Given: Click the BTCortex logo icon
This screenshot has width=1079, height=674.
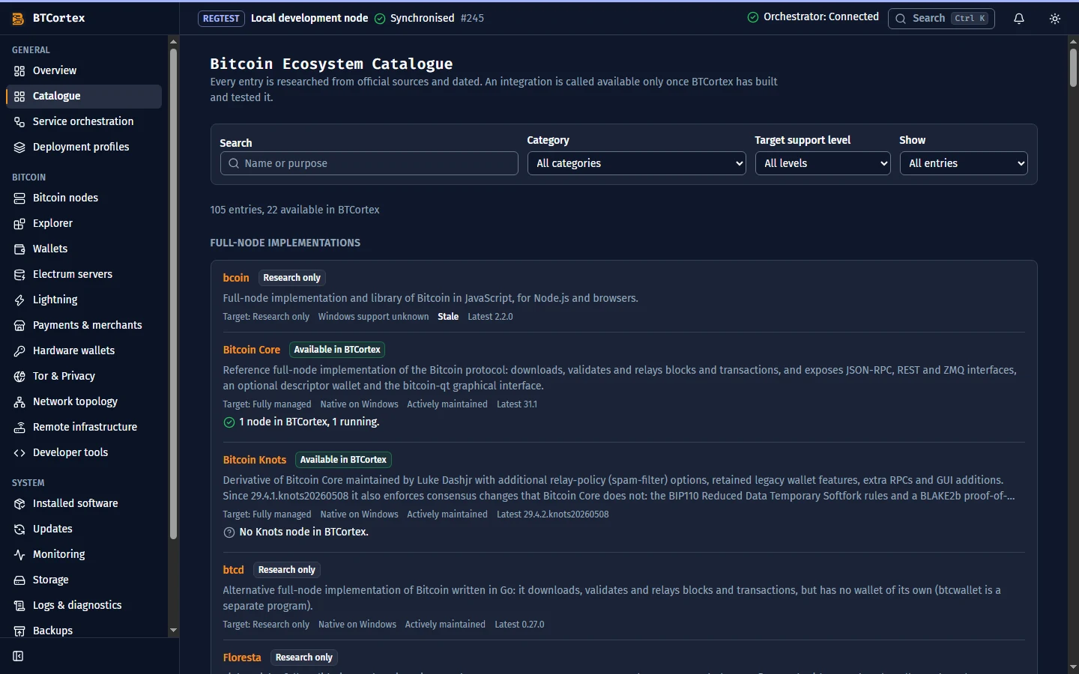Looking at the screenshot, I should [18, 19].
